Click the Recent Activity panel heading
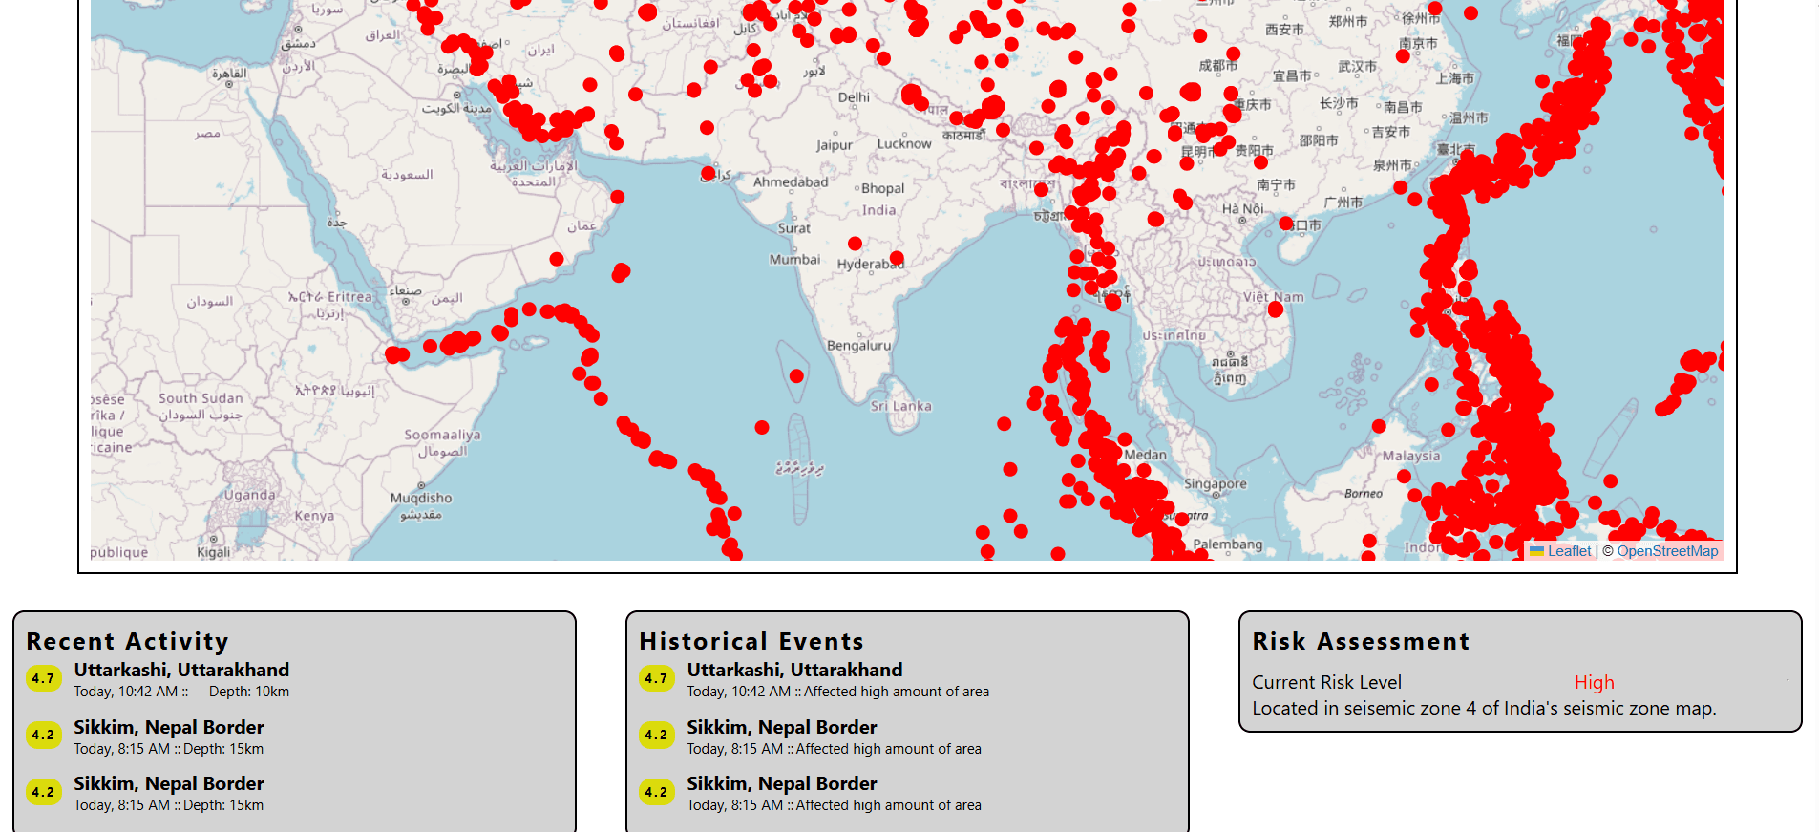This screenshot has width=1819, height=832. pos(127,641)
